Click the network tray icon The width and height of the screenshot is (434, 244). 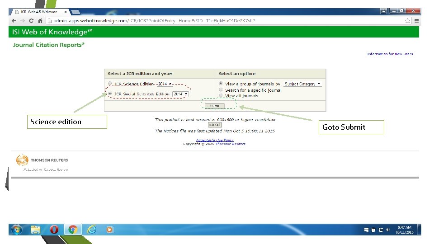pyautogui.click(x=381, y=230)
